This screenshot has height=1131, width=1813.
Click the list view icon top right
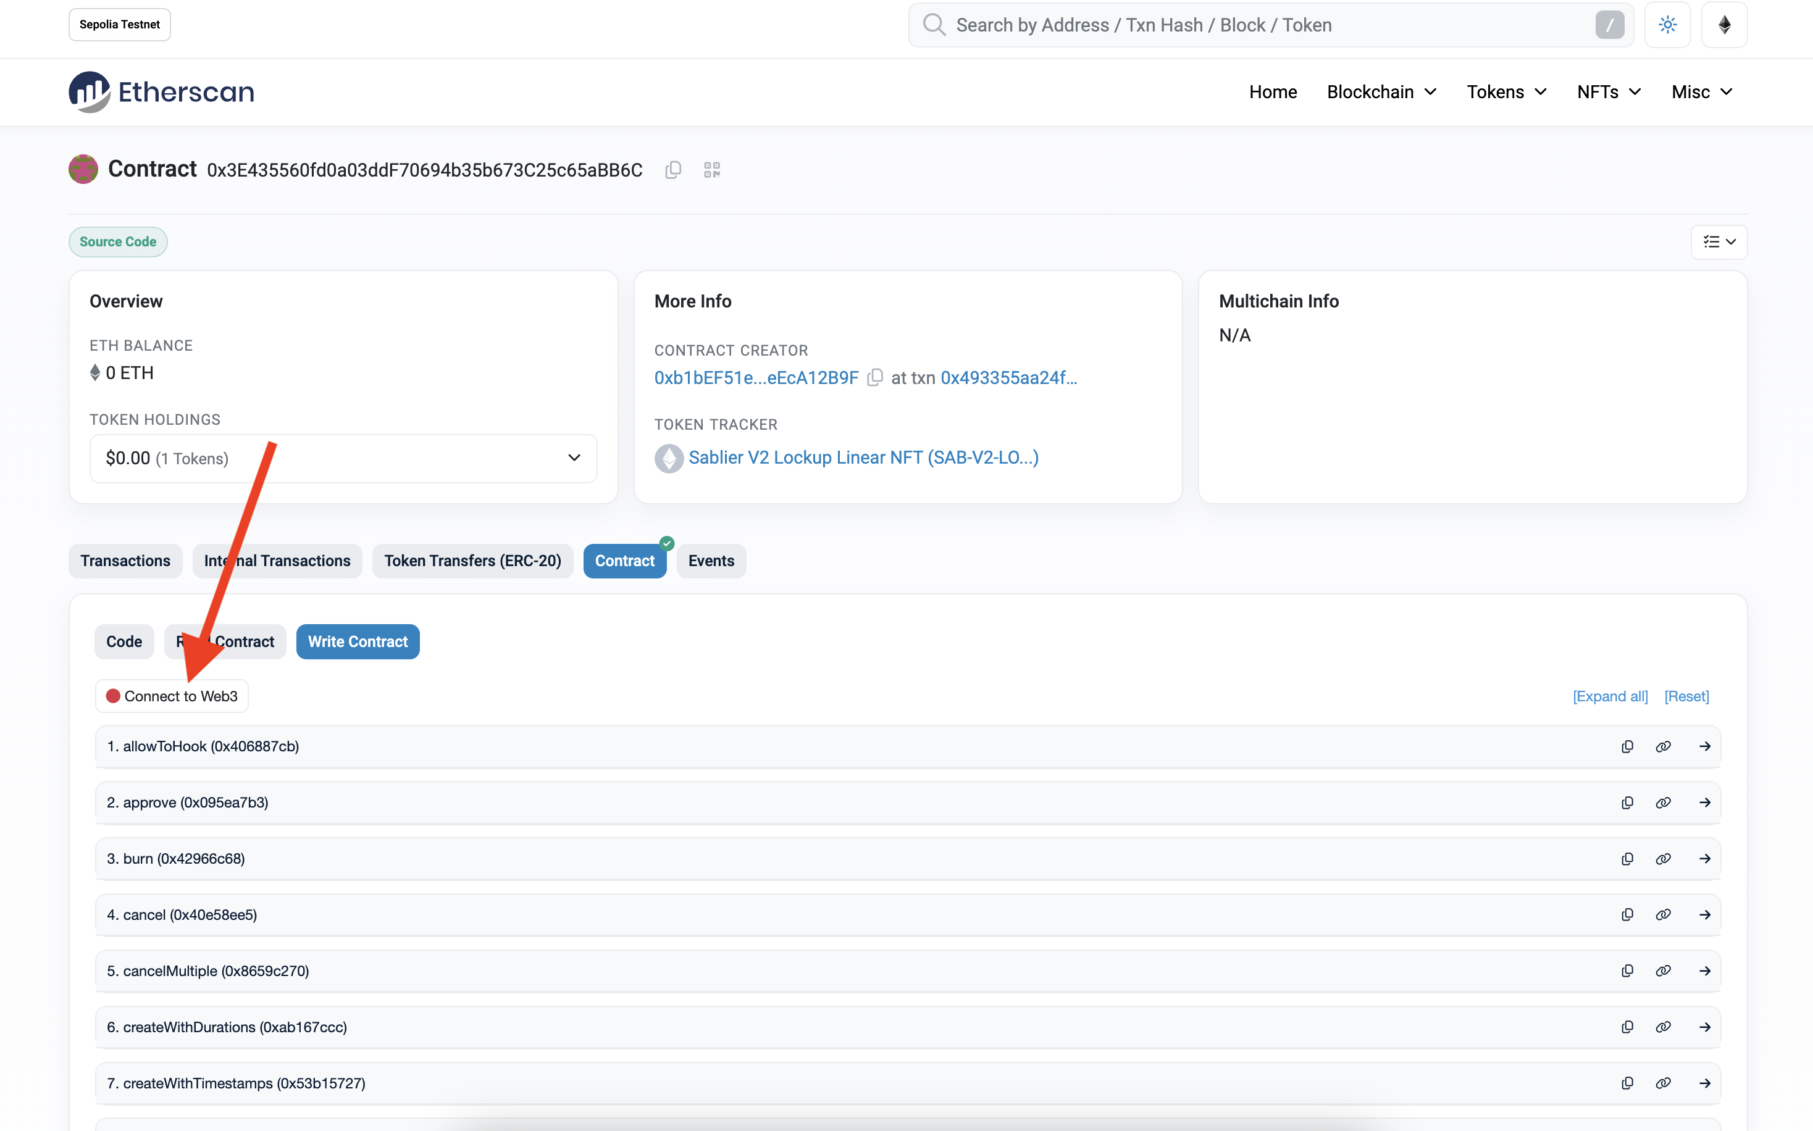[1719, 241]
